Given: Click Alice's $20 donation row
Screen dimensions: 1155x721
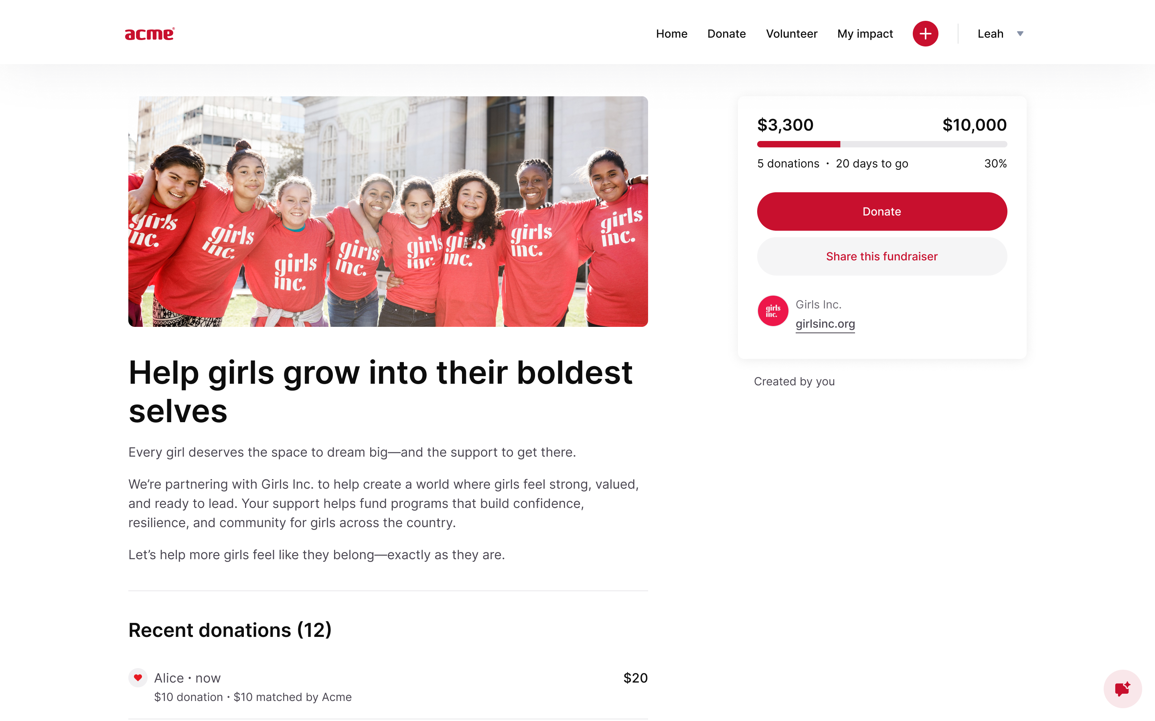Looking at the screenshot, I should (388, 687).
